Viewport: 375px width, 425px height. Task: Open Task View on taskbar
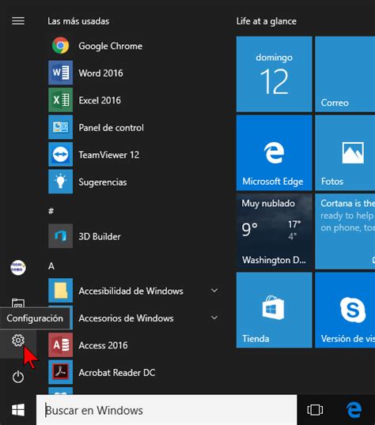315,410
